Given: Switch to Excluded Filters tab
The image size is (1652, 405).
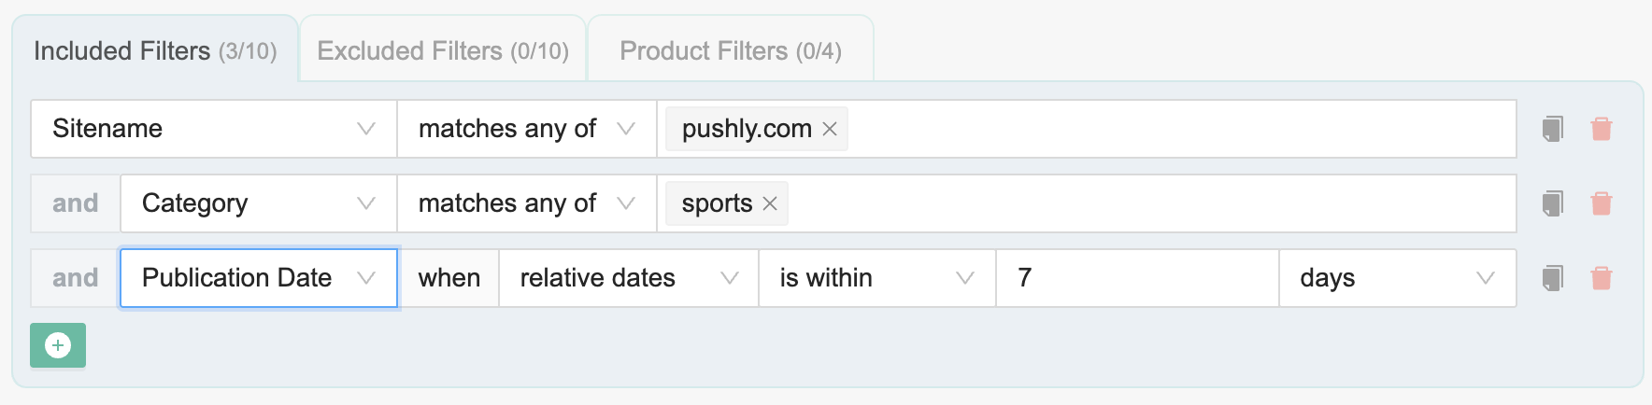Looking at the screenshot, I should click(x=443, y=50).
